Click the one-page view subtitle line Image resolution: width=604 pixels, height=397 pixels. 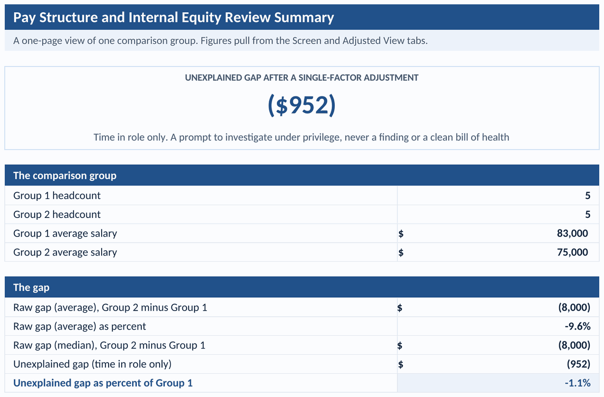point(220,40)
